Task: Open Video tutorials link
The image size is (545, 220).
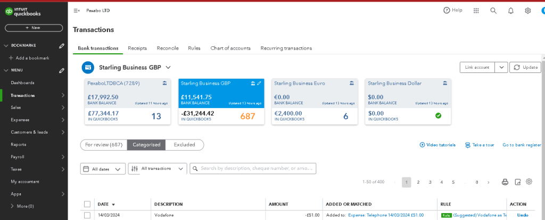Action: click(x=437, y=145)
